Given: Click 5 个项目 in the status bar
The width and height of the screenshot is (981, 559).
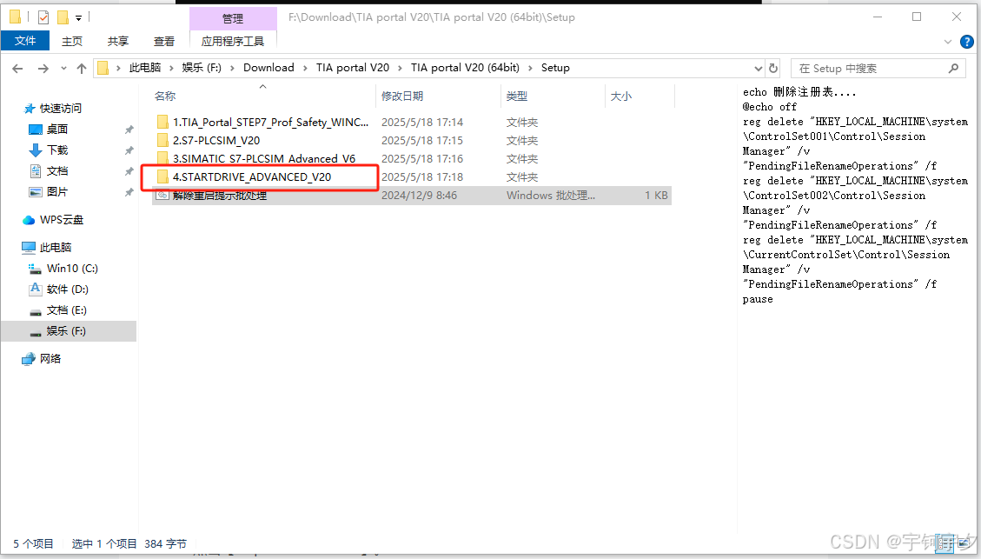Looking at the screenshot, I should 33,544.
